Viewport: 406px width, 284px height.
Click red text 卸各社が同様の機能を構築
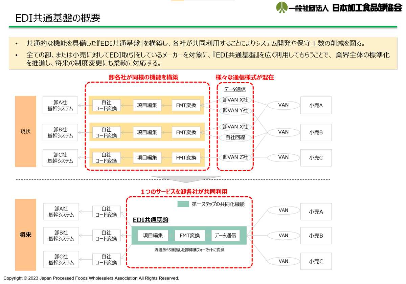[x=143, y=77]
